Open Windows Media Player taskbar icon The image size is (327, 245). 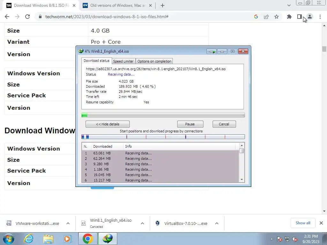(x=67, y=239)
